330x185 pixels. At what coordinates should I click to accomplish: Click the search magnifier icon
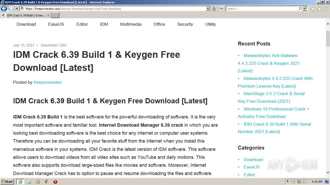click(300, 9)
